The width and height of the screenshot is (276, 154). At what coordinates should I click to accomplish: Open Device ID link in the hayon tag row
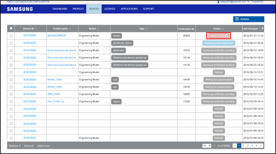tap(30, 102)
